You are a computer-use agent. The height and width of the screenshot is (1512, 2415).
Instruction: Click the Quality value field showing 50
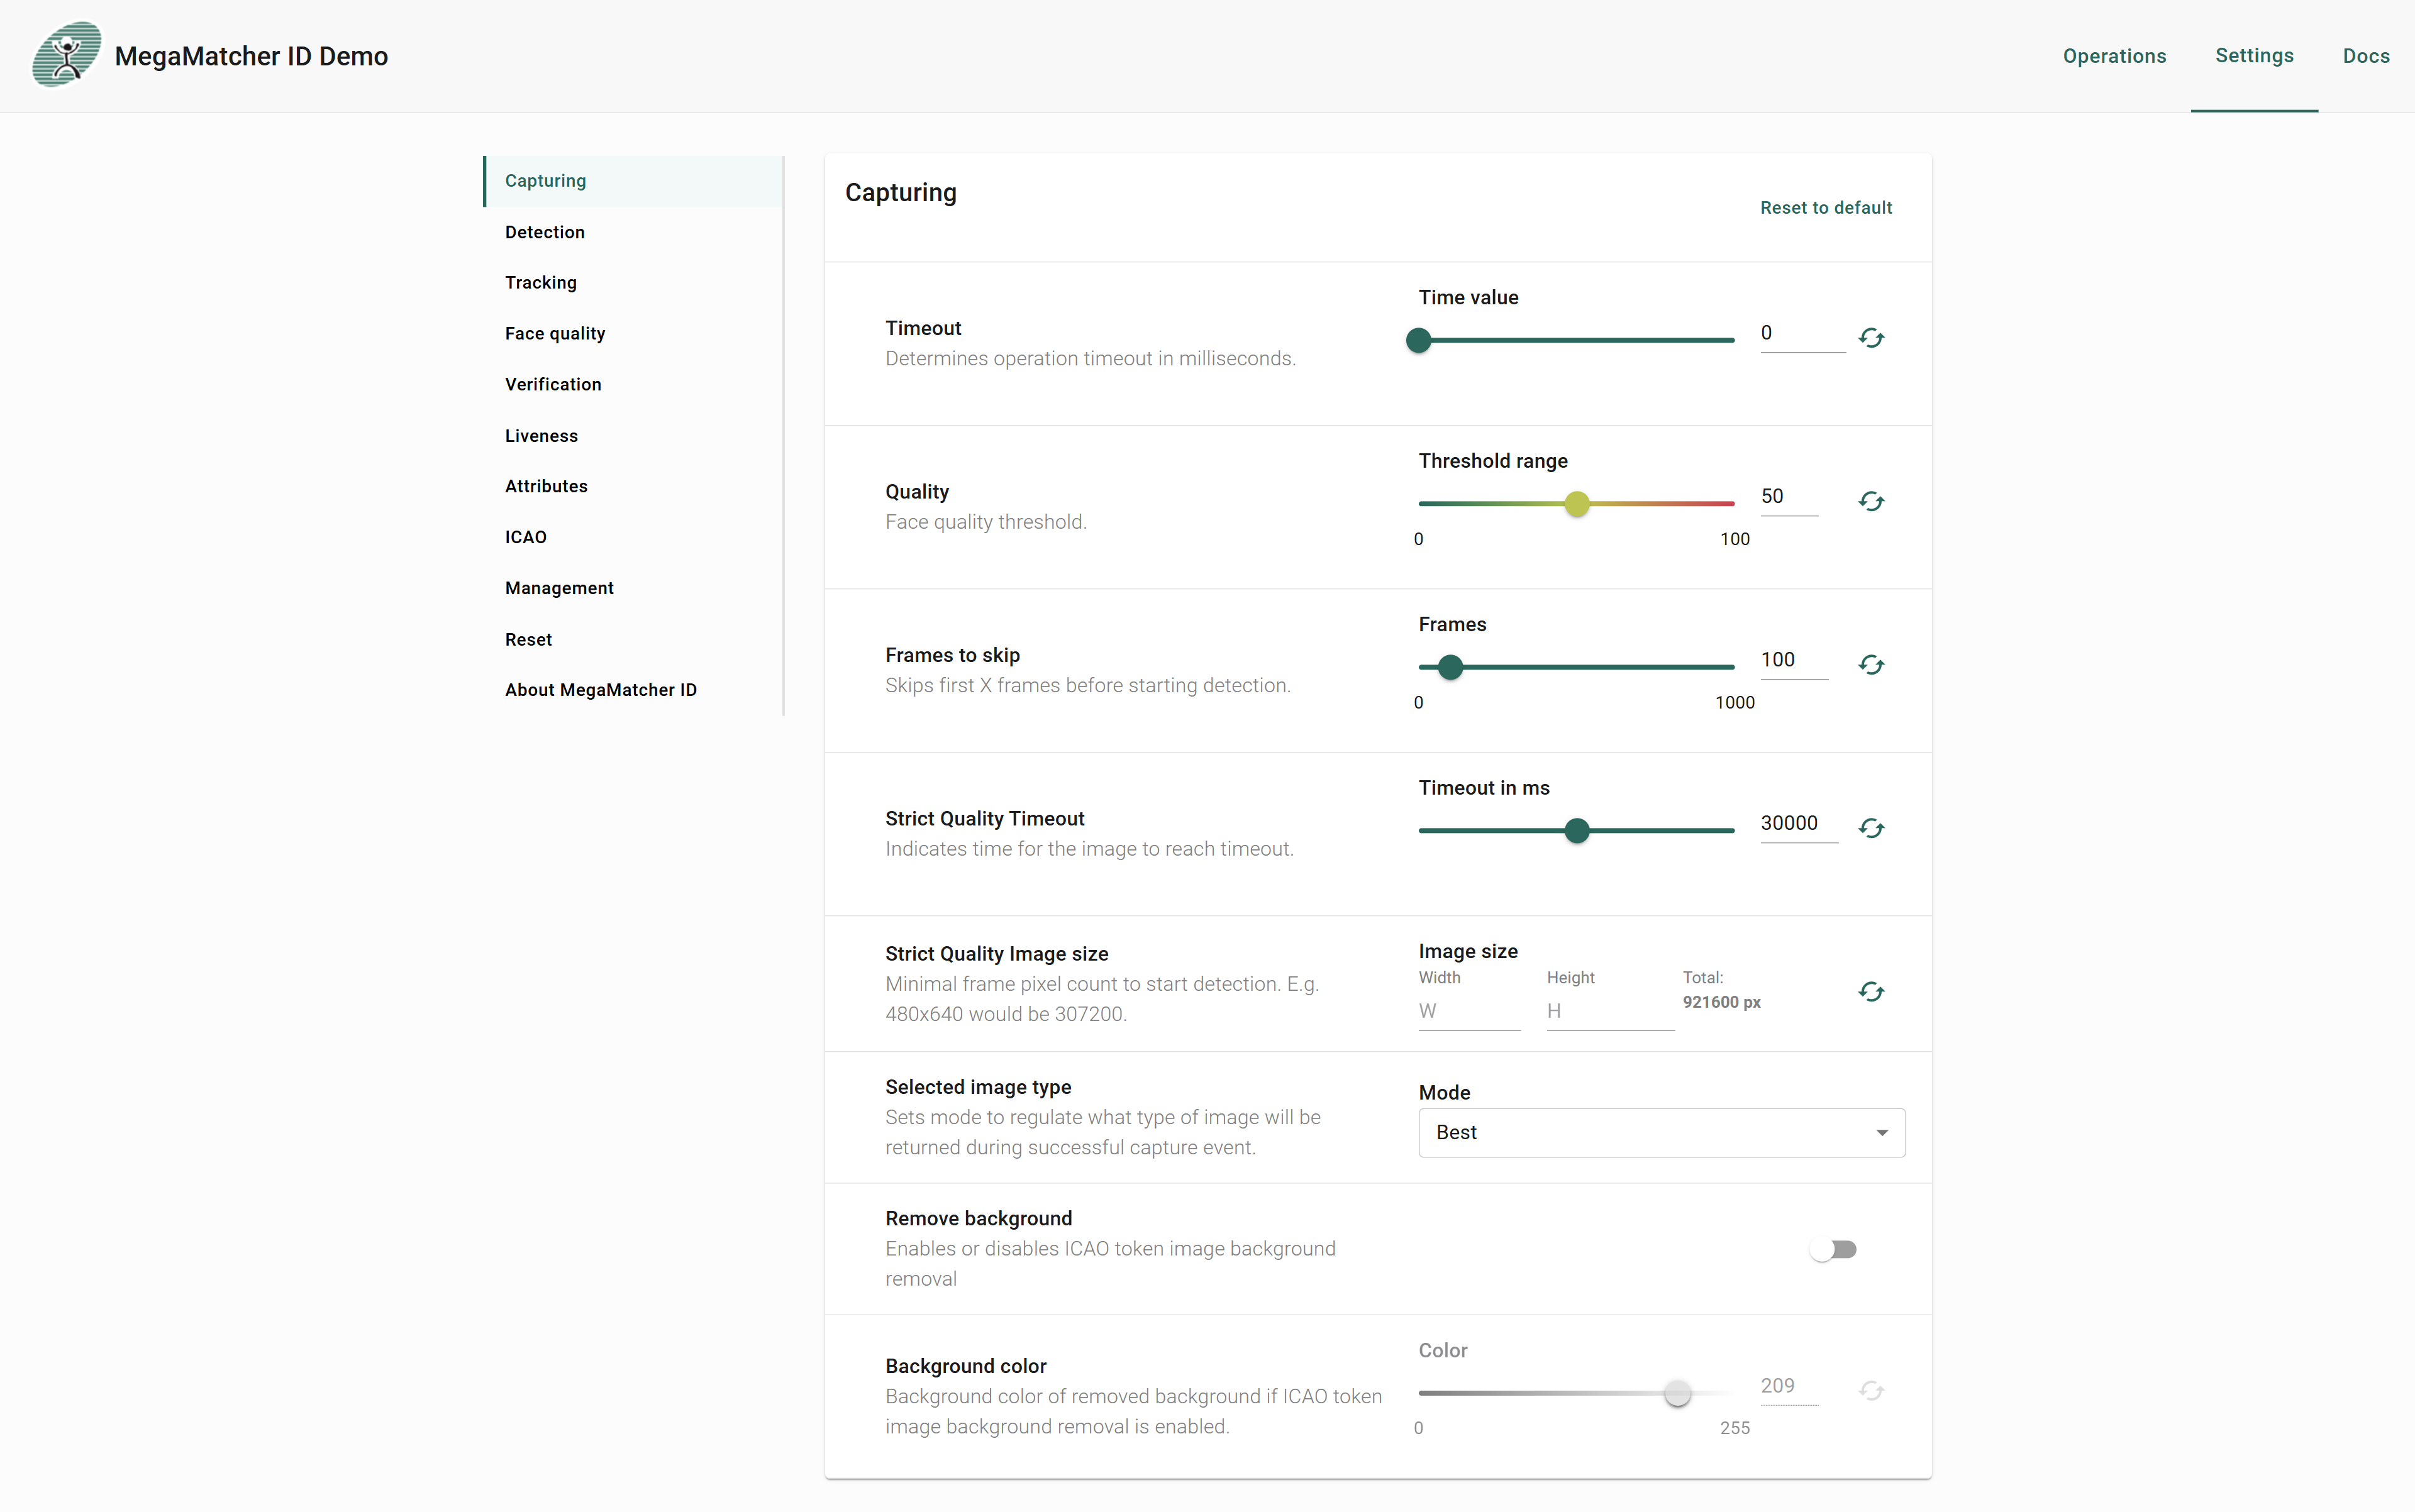(1789, 497)
